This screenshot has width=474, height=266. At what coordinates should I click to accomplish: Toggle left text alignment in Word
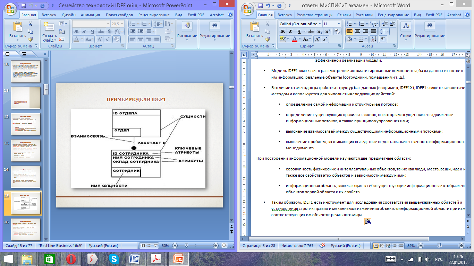[349, 32]
